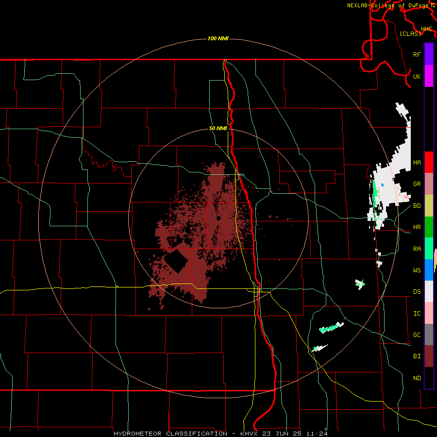Click the 'BI' legend label text
The image size is (437, 437).
(417, 356)
